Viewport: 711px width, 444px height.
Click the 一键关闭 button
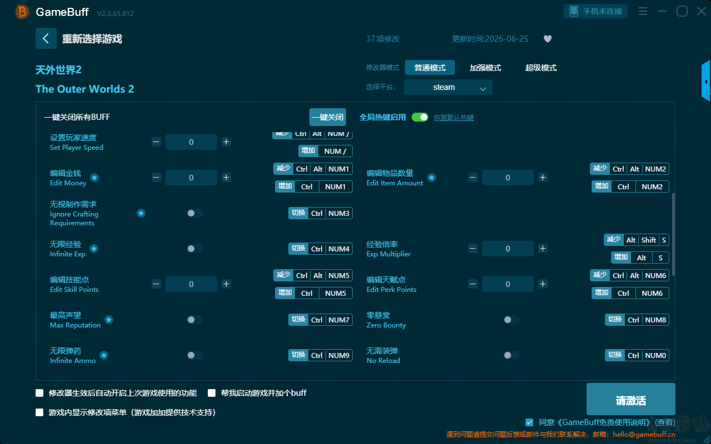[328, 117]
